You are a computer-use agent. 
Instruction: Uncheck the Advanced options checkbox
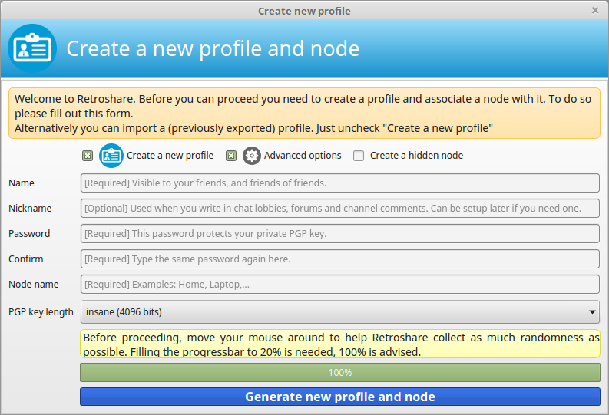click(x=231, y=156)
